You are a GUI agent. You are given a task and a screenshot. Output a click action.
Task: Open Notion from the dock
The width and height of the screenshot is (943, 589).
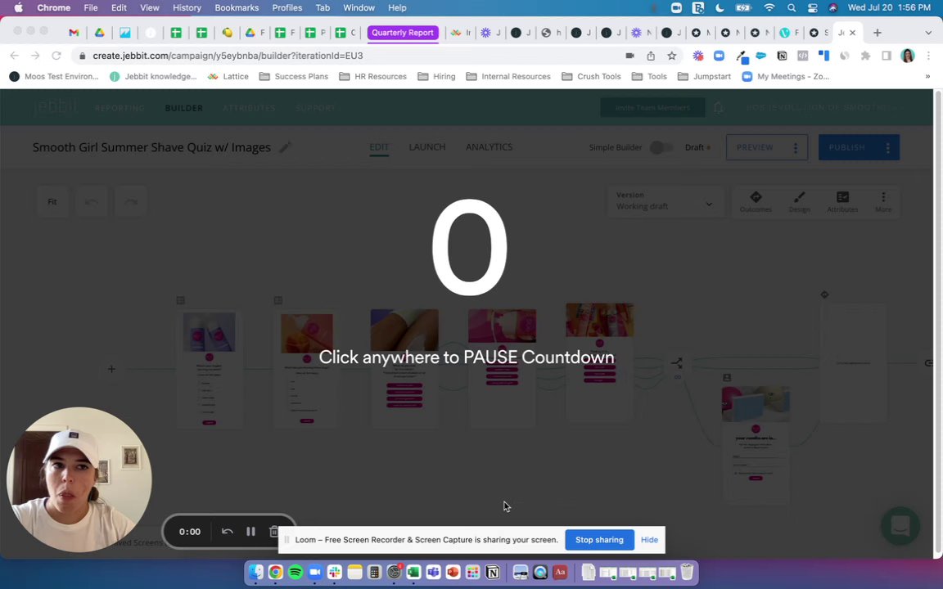coord(492,572)
